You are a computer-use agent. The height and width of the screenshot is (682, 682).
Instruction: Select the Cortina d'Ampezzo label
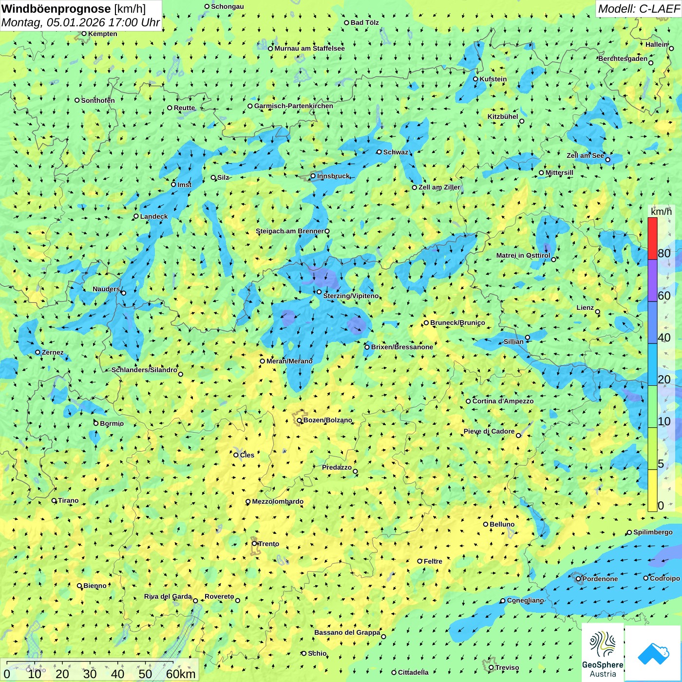(x=503, y=401)
